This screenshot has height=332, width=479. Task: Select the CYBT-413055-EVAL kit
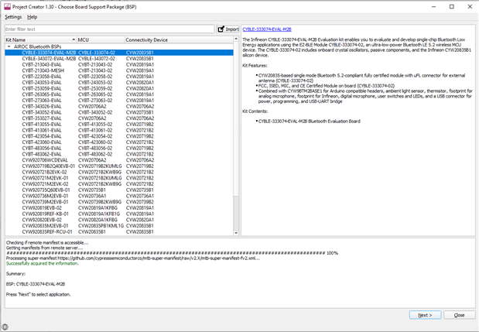(x=42, y=125)
